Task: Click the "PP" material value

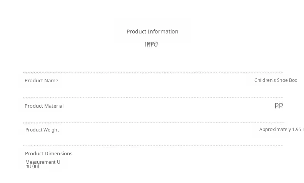Action: pos(279,106)
